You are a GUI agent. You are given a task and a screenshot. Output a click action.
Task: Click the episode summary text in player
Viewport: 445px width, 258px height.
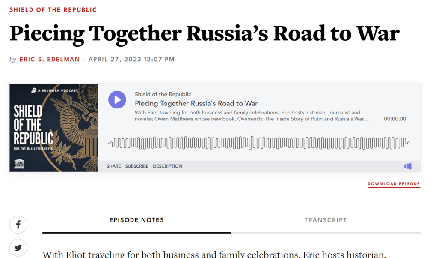(x=252, y=116)
